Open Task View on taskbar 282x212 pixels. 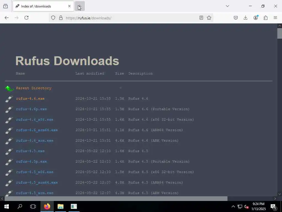[33, 206]
